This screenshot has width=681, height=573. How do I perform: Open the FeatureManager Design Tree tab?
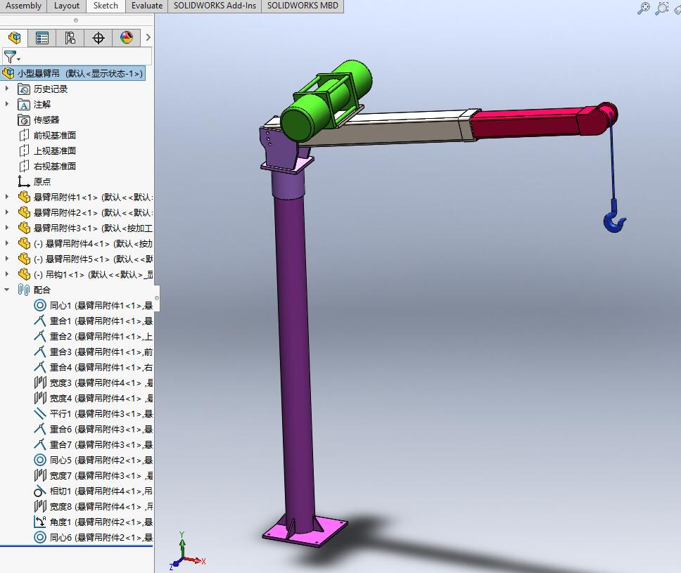(14, 38)
